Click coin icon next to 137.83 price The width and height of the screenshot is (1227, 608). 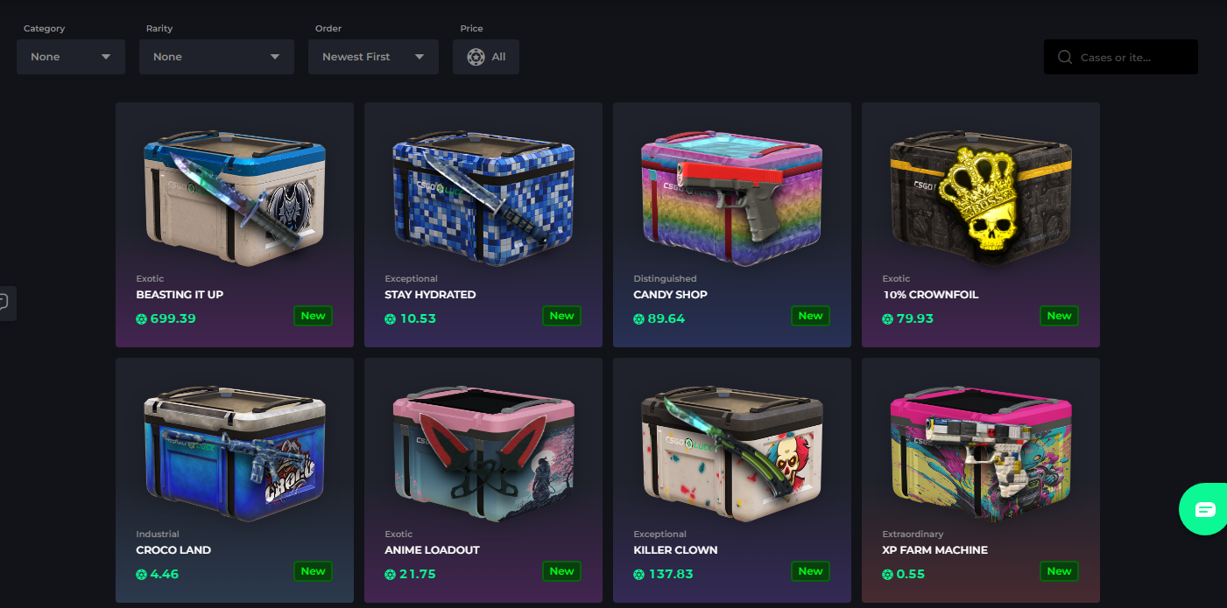coord(638,575)
